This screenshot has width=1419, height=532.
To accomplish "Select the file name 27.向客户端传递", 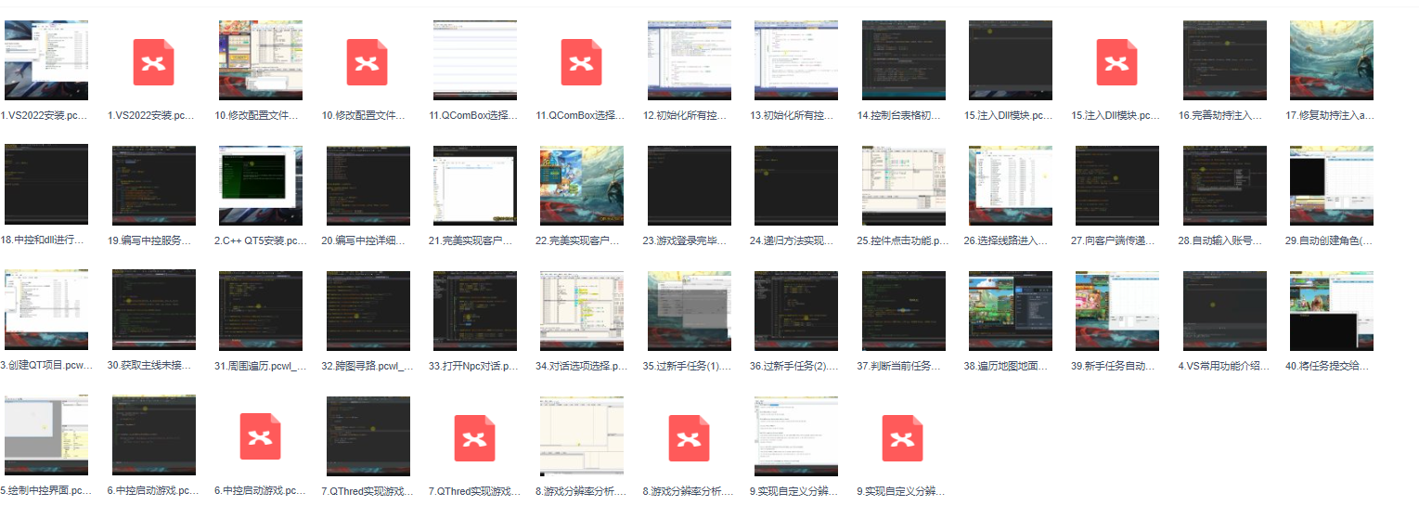I will coord(1117,240).
